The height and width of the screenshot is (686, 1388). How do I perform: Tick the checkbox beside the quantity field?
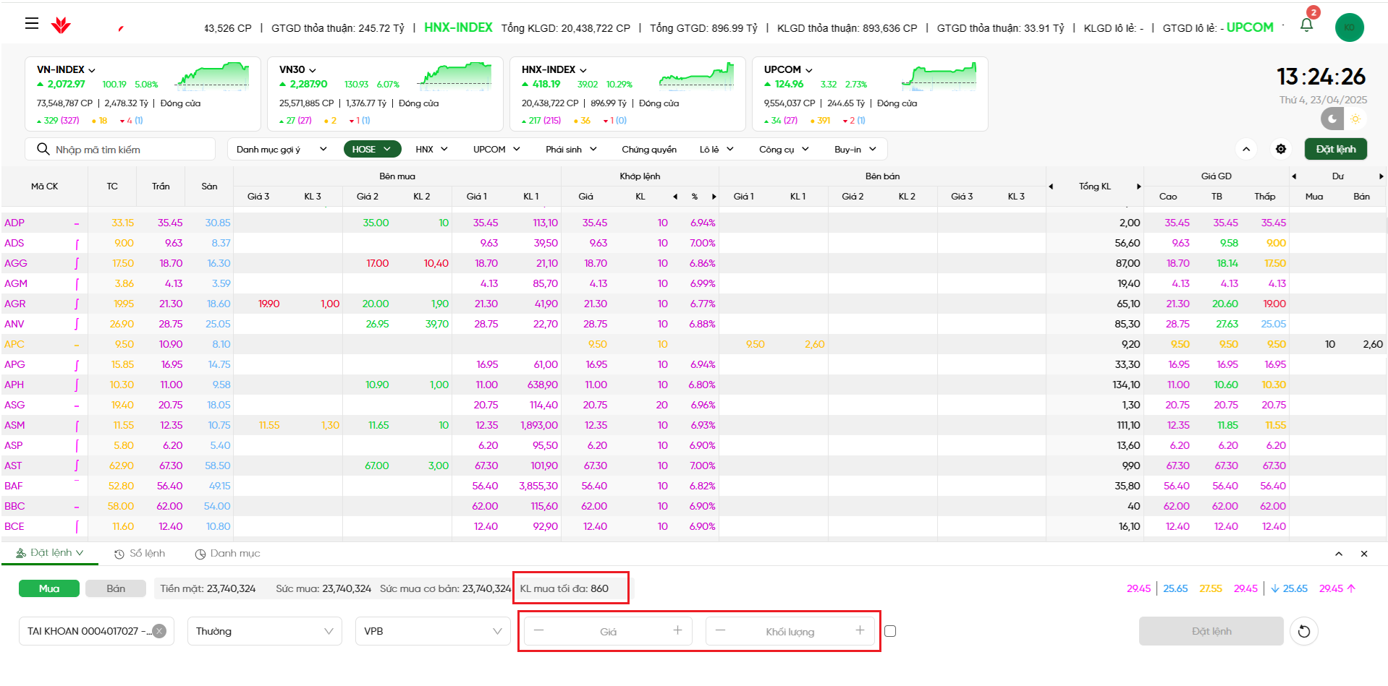(890, 631)
